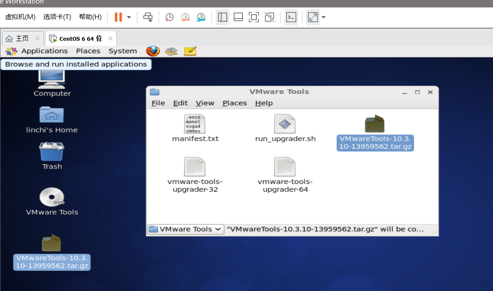Image resolution: width=493 pixels, height=291 pixels.
Task: Launch Firefox from the top panel
Action: [153, 51]
